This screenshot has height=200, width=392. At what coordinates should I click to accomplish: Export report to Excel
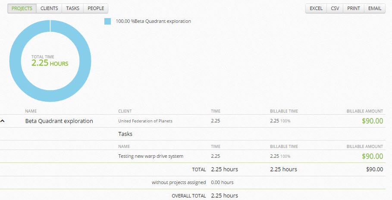(x=316, y=8)
